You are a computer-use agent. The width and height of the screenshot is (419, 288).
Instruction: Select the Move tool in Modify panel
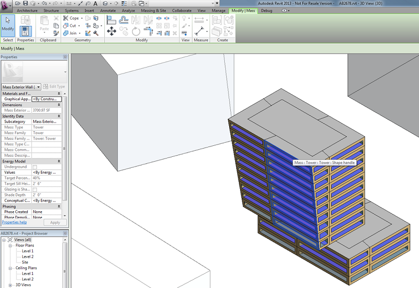click(x=111, y=32)
